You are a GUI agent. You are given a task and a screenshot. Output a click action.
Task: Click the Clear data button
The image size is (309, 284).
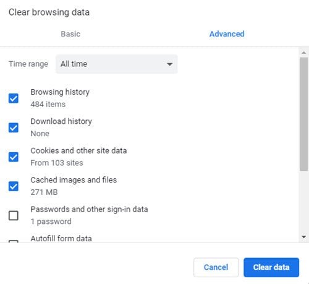[271, 267]
